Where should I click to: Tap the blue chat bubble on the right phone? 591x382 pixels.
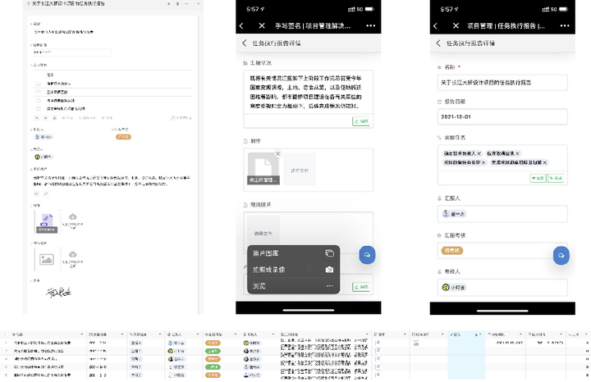[x=561, y=255]
